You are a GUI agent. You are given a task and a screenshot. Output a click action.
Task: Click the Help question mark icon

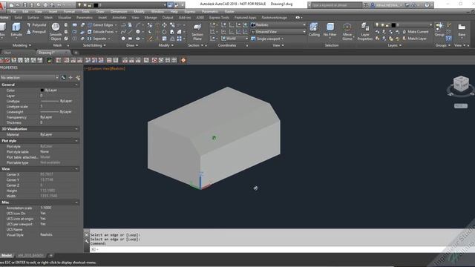427,5
